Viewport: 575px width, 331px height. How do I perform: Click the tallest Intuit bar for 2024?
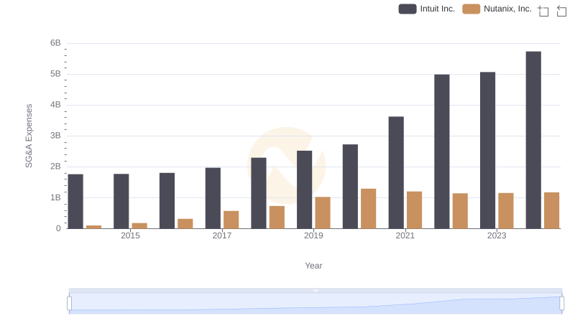(x=533, y=140)
